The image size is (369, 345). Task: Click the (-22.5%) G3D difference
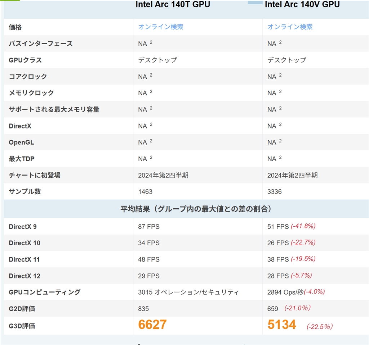[x=320, y=327]
